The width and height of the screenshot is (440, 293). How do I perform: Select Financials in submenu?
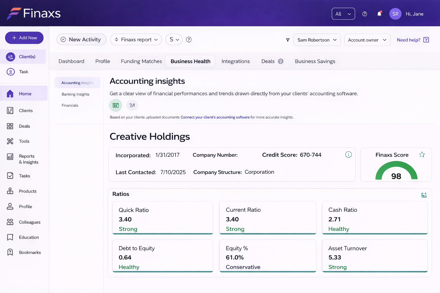coord(70,105)
